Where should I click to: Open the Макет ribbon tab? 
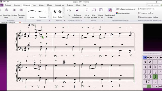[49, 5]
